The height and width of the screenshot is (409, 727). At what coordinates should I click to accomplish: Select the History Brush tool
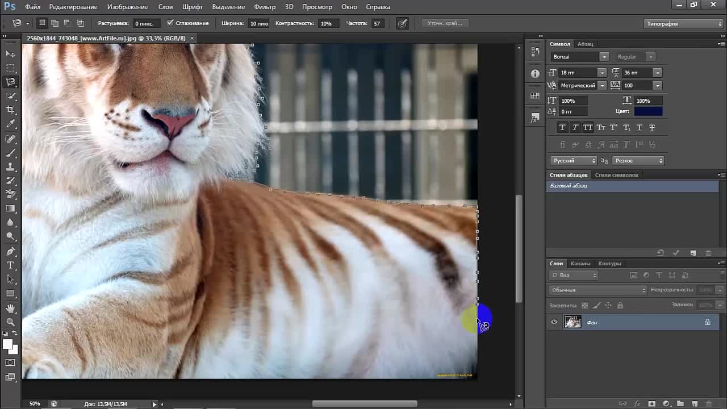(x=10, y=181)
